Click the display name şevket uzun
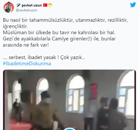The image size is (139, 130). pos(32,5)
